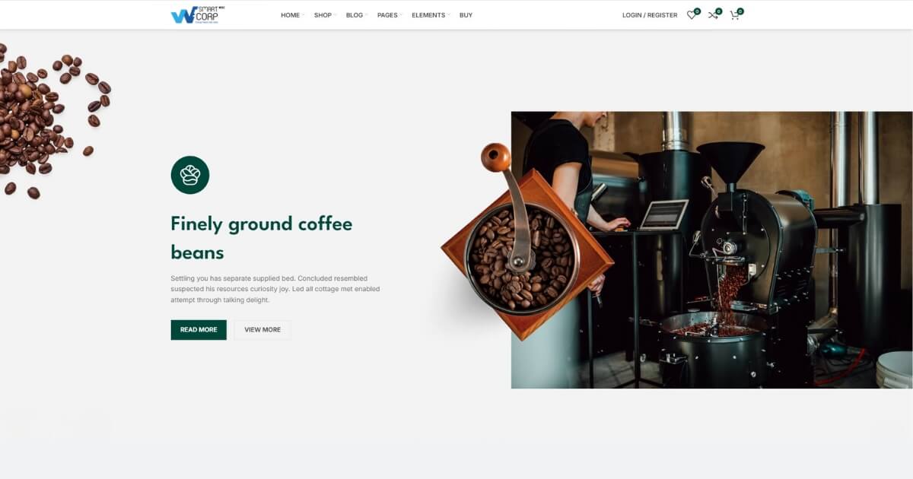Click the green coffee bean circle icon
This screenshot has width=913, height=479.
(190, 175)
